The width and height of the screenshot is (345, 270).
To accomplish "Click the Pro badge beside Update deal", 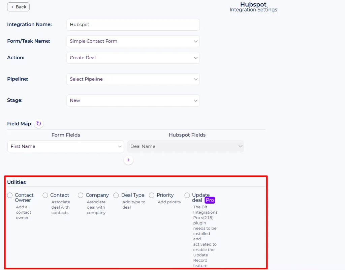I will [x=210, y=200].
